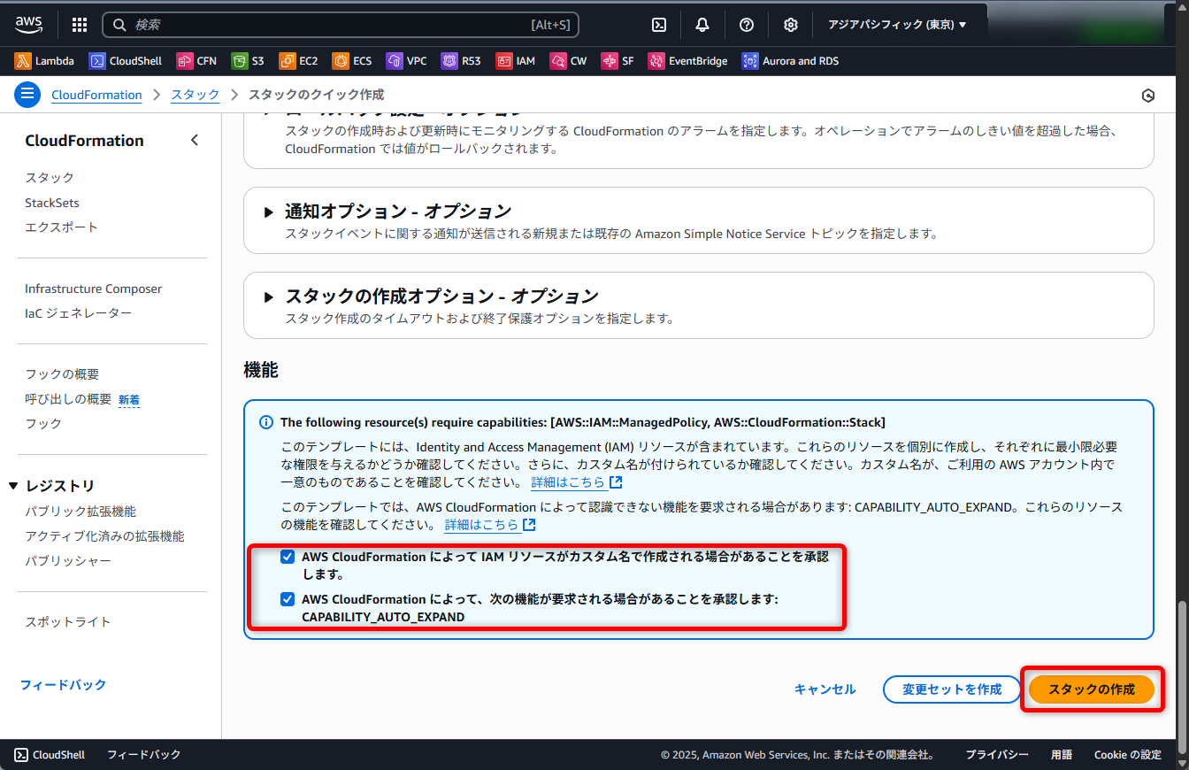Viewport: 1189px width, 770px height.
Task: Open the プライバシー footer link
Action: pyautogui.click(x=997, y=755)
